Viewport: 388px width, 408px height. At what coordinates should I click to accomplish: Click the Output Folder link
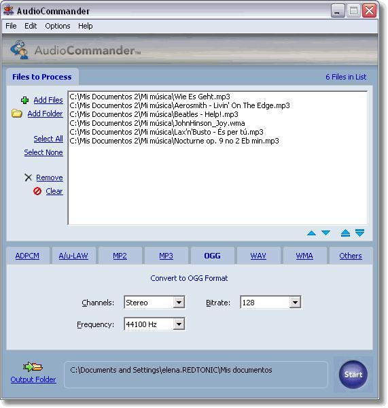coord(33,379)
